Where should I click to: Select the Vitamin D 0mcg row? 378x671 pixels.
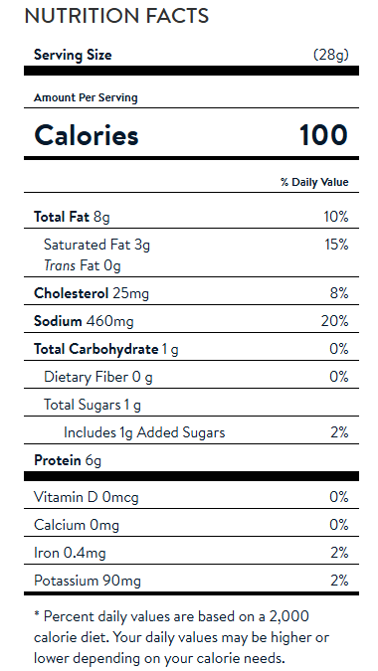[x=191, y=497]
